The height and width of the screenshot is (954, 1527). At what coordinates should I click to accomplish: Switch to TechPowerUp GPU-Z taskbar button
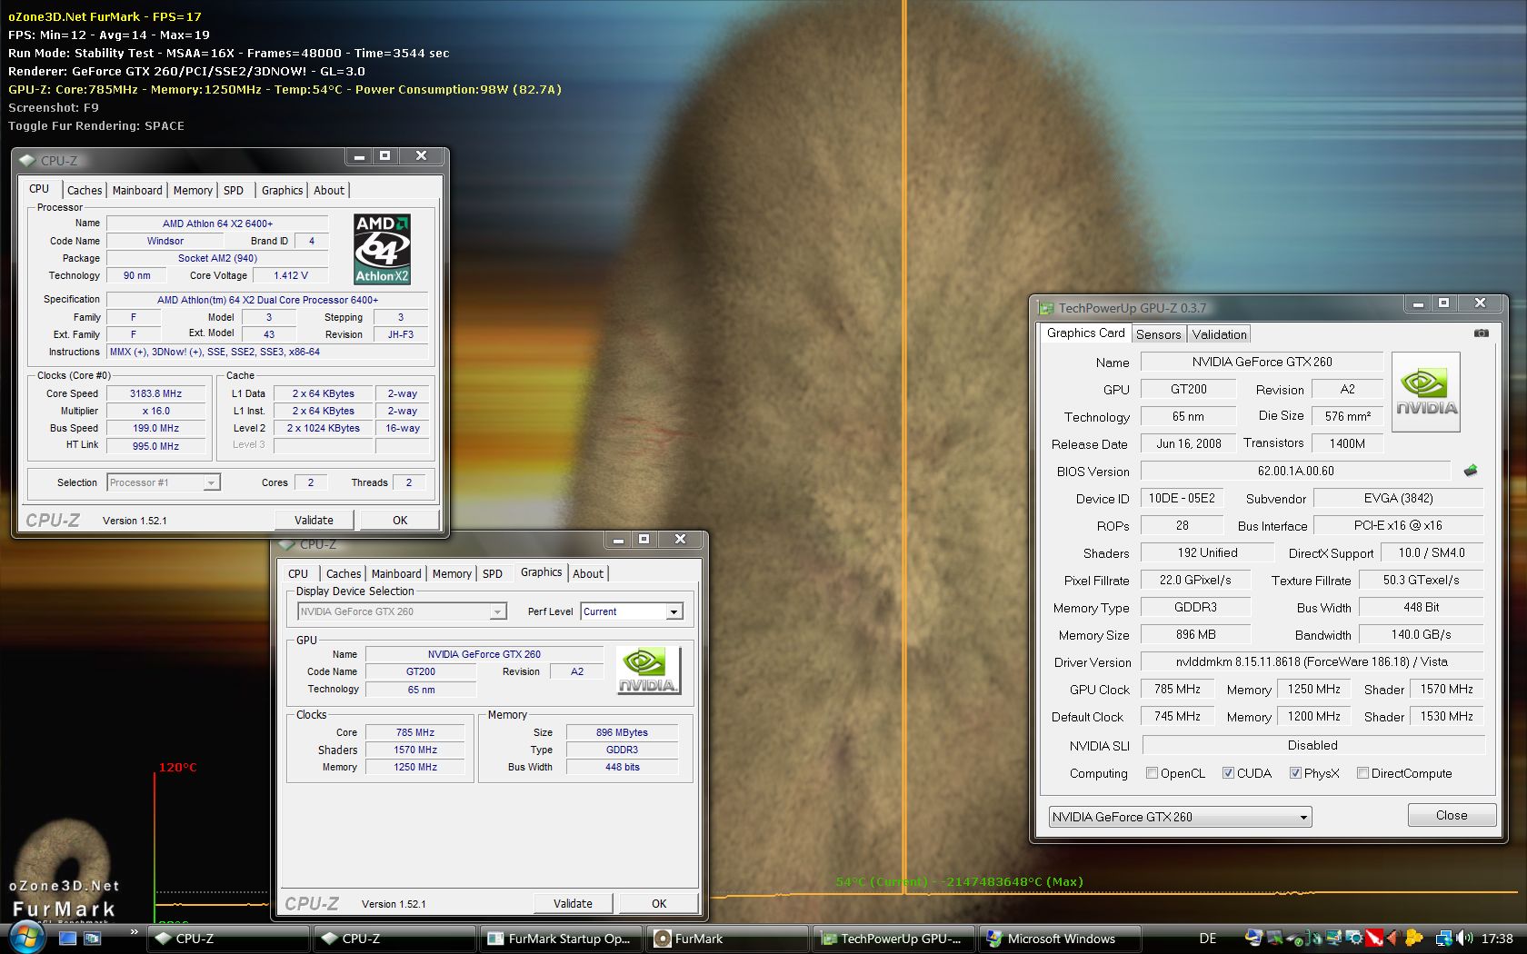(893, 939)
